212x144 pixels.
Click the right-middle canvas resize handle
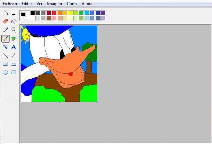click(98, 64)
